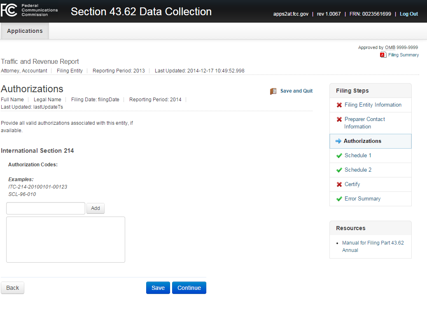The height and width of the screenshot is (324, 427).
Task: Click the FCC logo in header
Action: coord(9,11)
